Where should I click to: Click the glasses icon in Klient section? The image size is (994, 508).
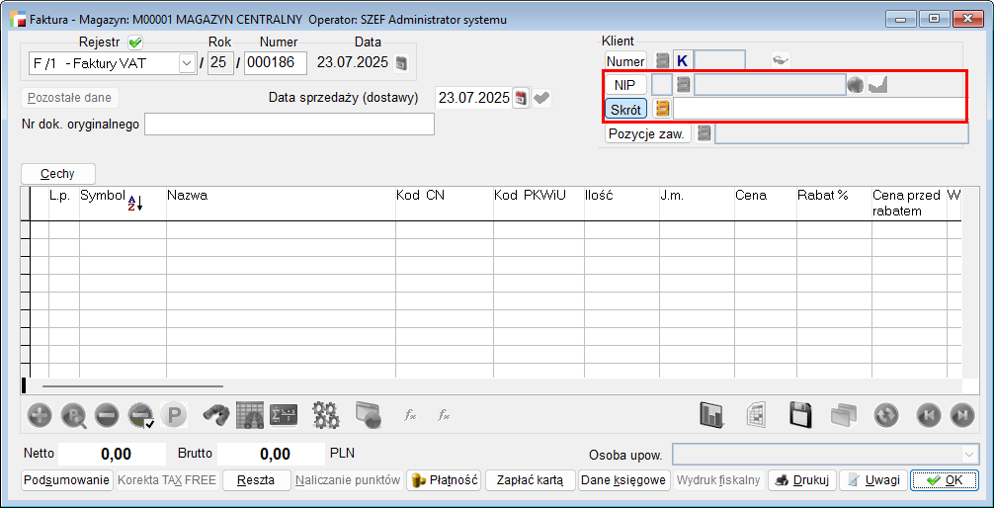[x=781, y=61]
